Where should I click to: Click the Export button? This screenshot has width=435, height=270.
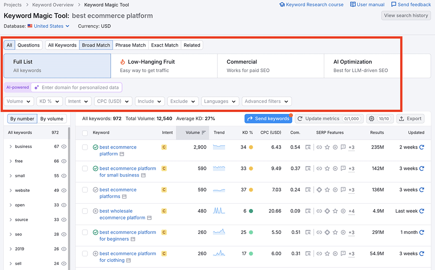(x=410, y=118)
